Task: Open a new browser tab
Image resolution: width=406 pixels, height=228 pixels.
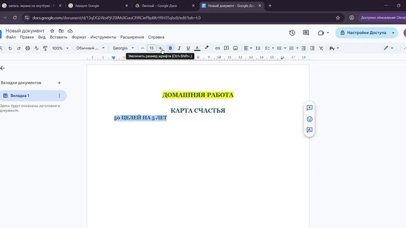Action: (x=270, y=6)
